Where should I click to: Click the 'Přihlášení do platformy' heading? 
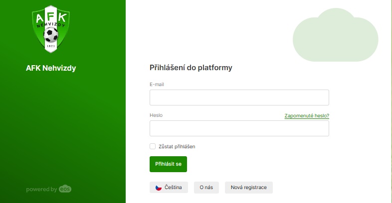(x=191, y=68)
